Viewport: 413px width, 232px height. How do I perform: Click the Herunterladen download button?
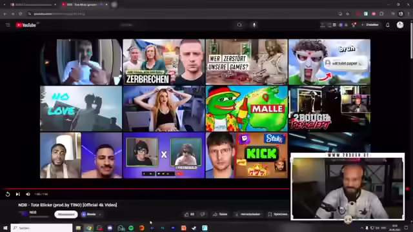(x=248, y=215)
